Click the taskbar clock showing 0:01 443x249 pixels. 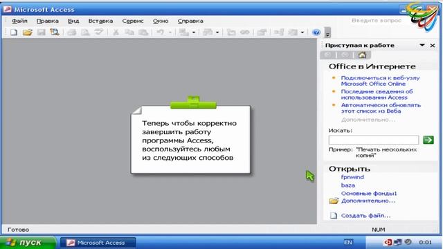click(x=426, y=242)
